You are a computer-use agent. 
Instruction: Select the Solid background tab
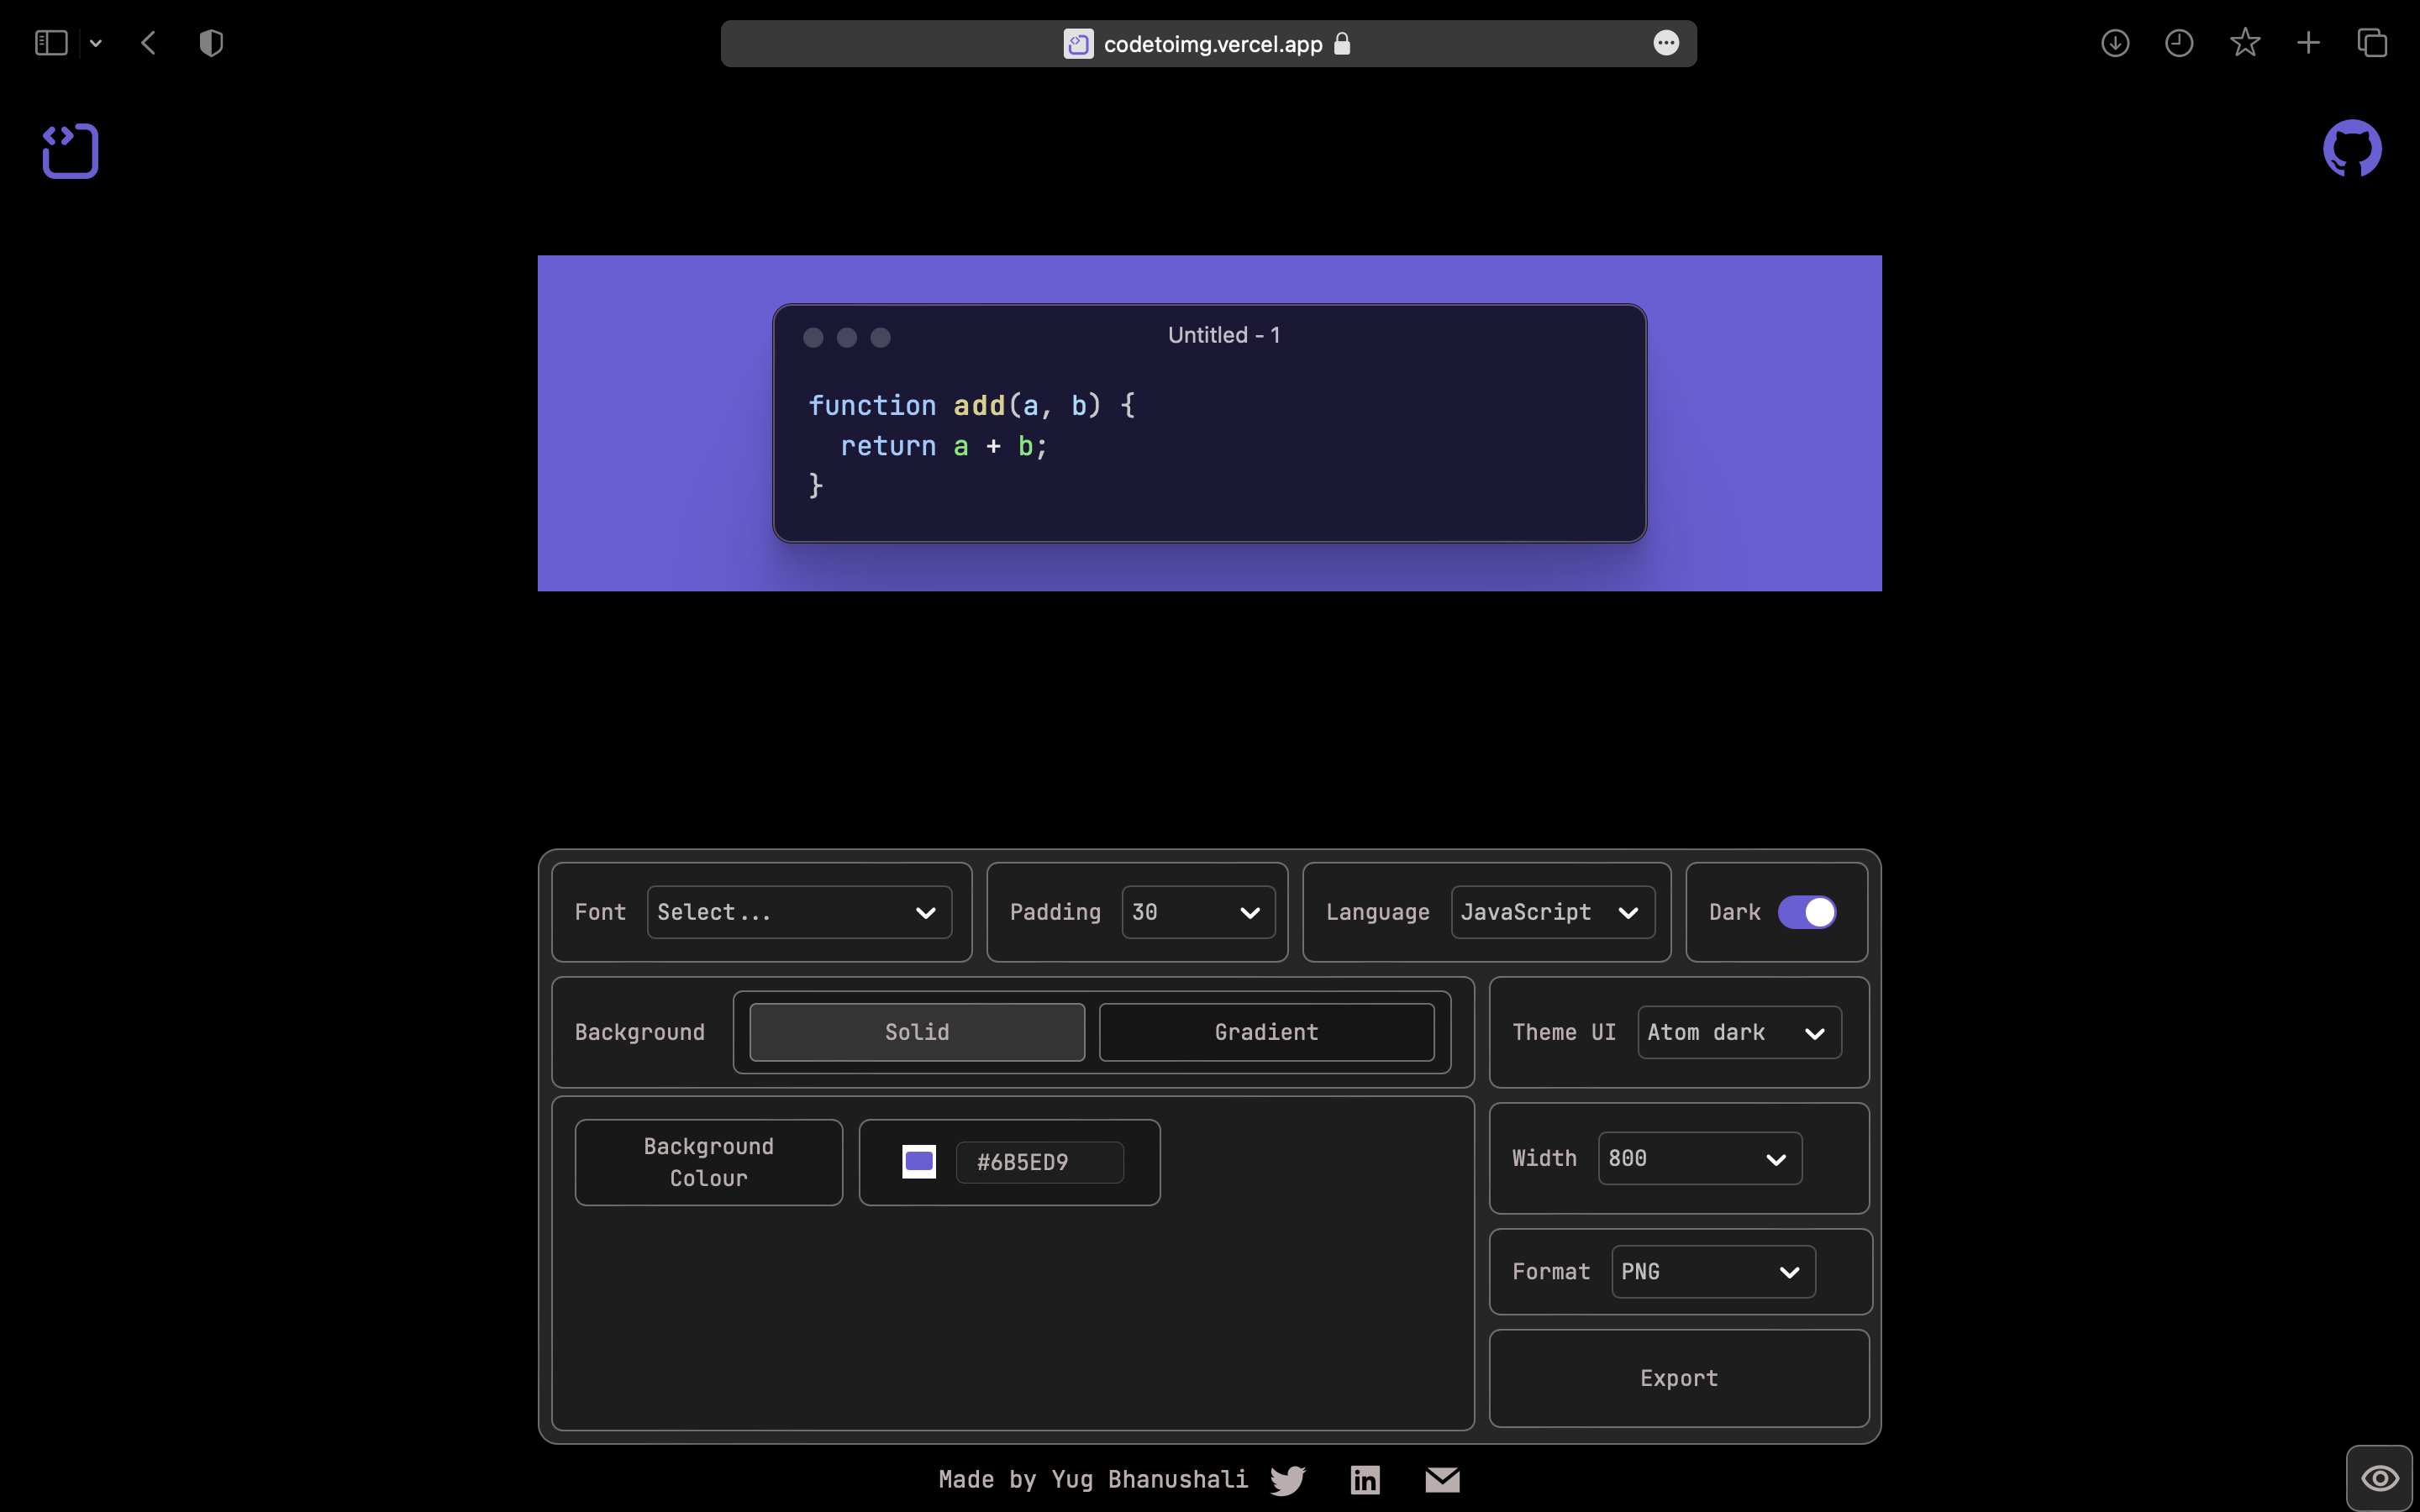(916, 1032)
